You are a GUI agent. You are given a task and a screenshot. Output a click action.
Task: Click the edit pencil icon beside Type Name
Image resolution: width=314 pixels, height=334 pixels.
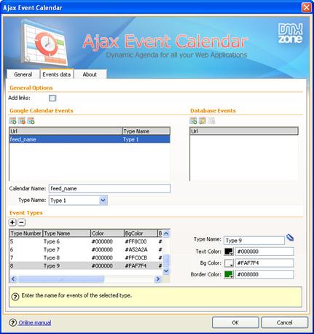pyautogui.click(x=290, y=238)
